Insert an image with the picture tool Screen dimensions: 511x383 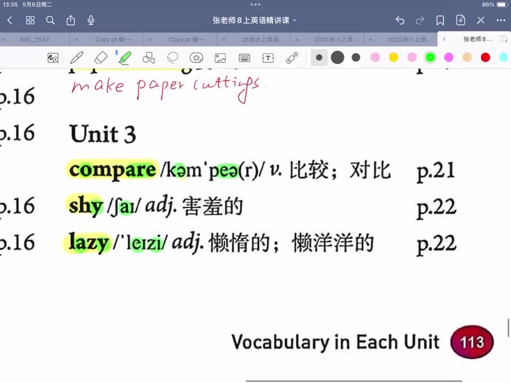pos(220,58)
